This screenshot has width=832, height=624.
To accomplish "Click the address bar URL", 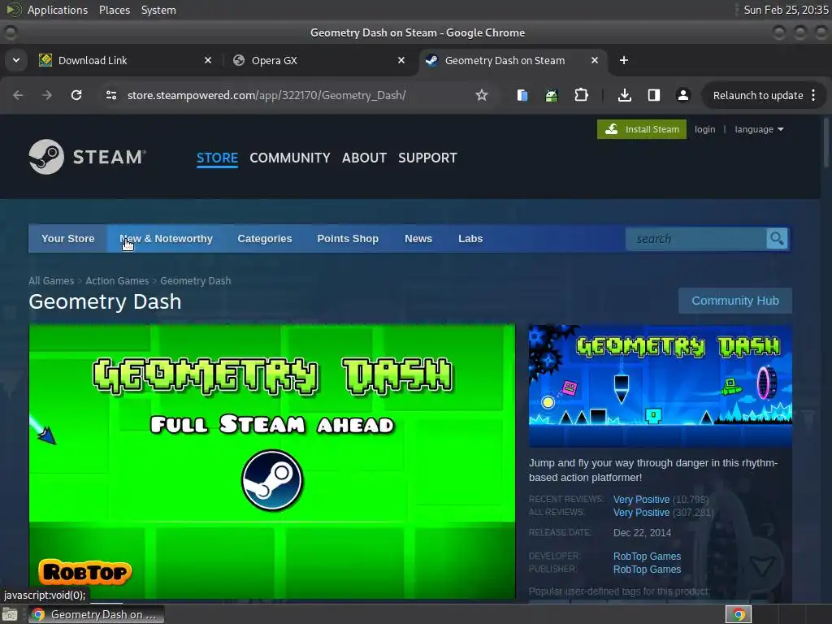I will click(x=266, y=95).
